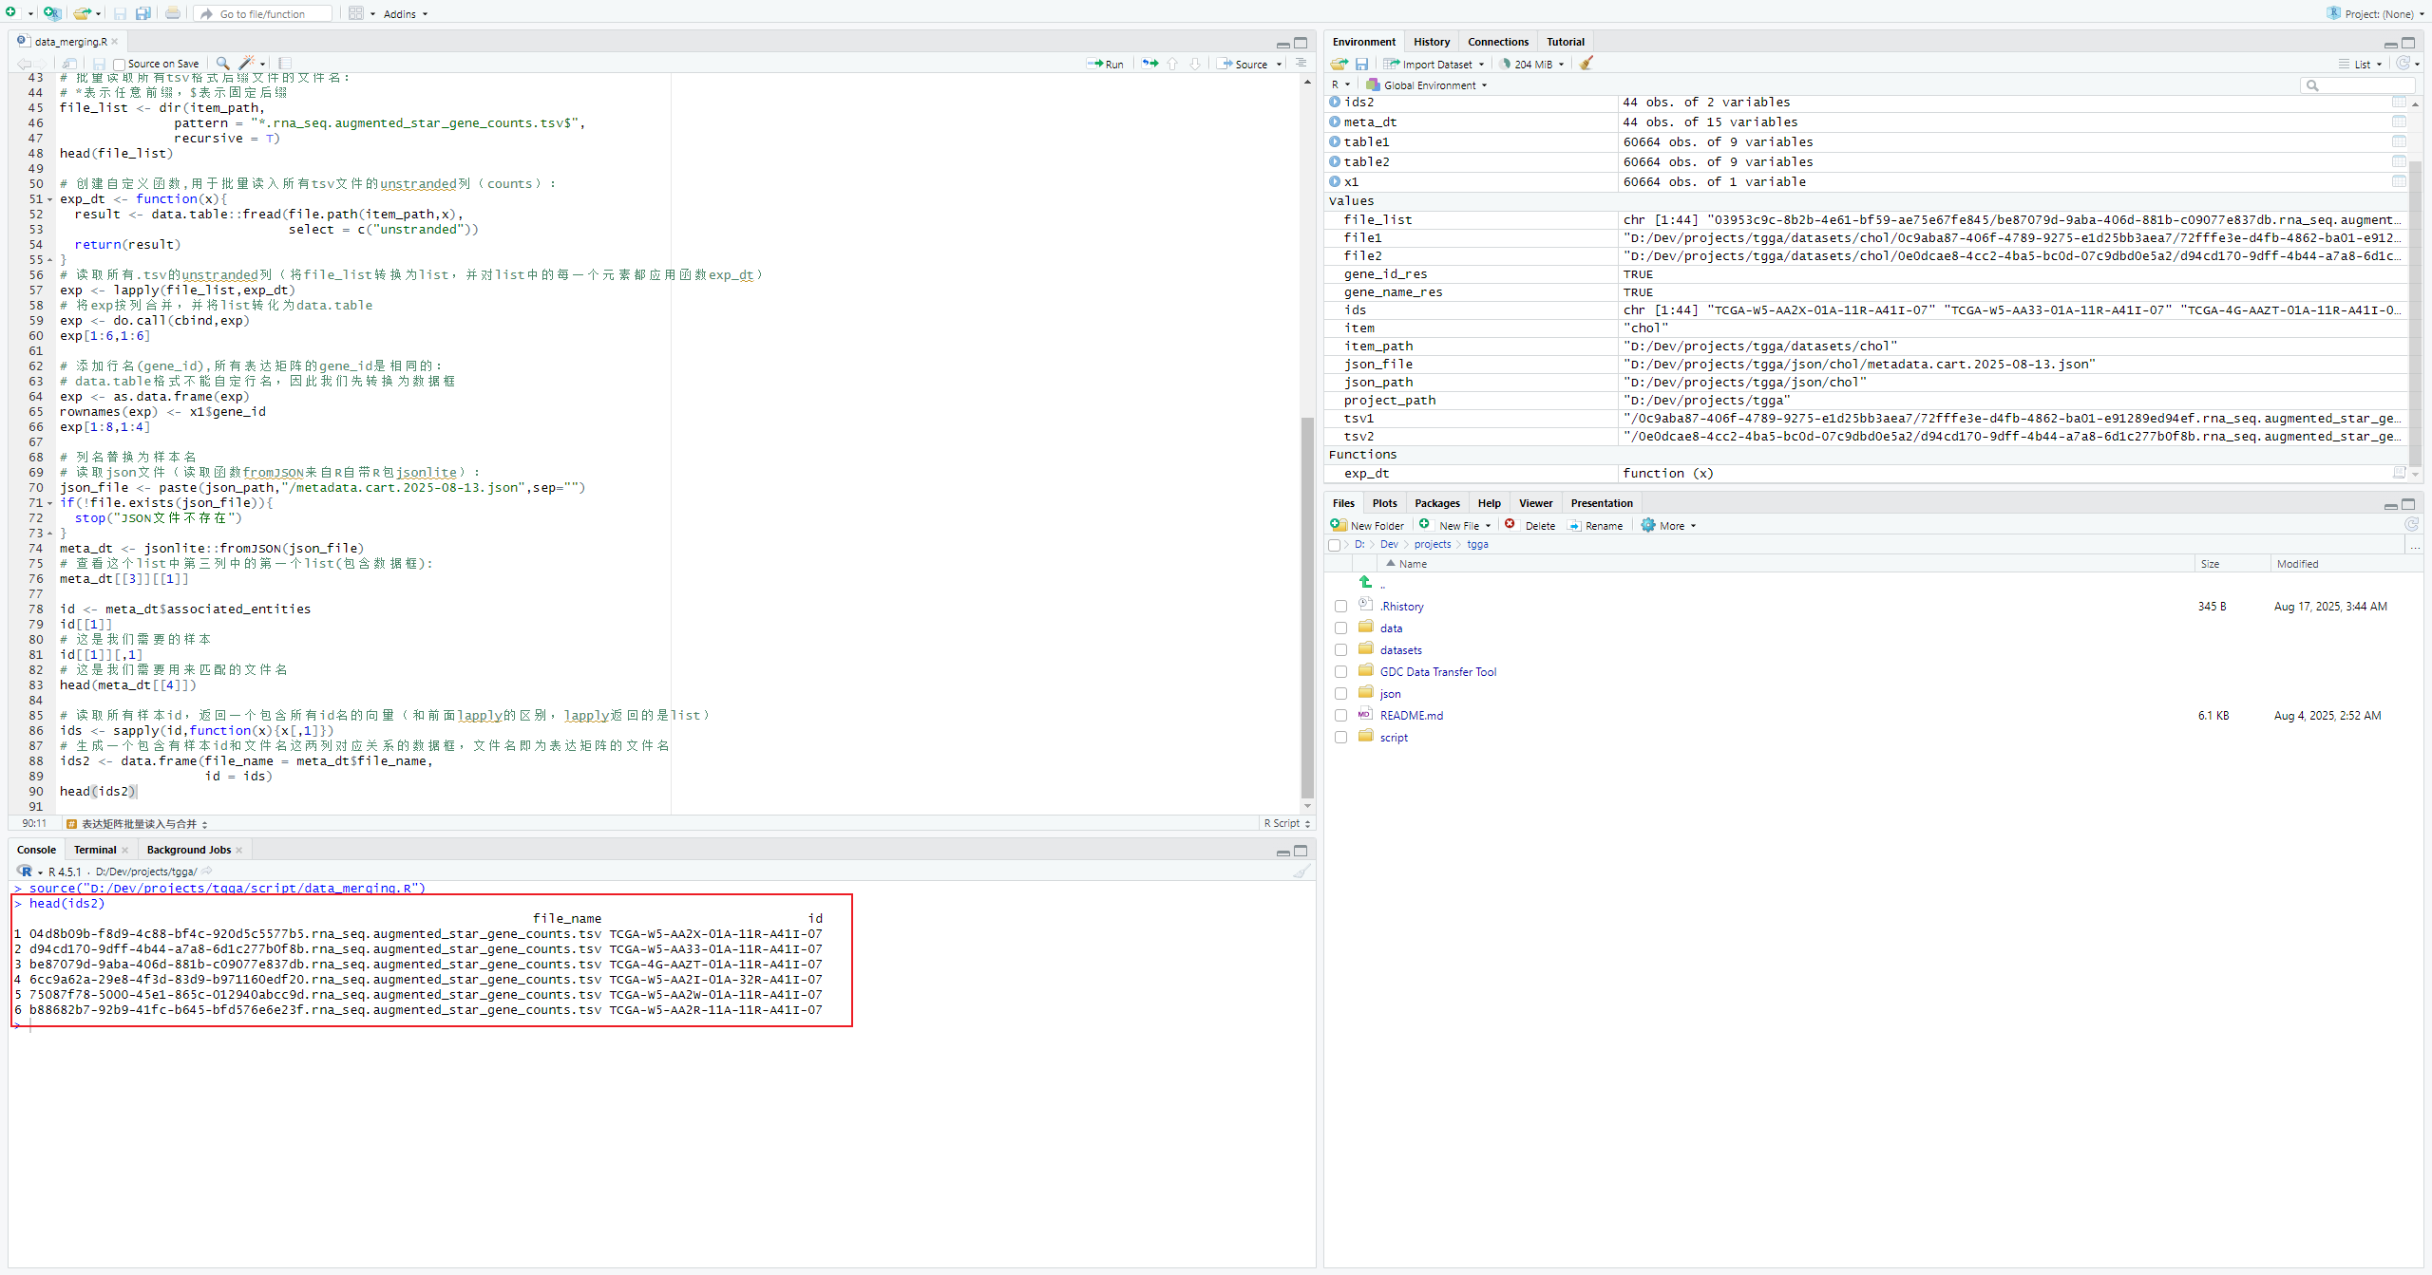This screenshot has height=1275, width=2432.
Task: Switch to the Connections tab
Action: pos(1497,42)
